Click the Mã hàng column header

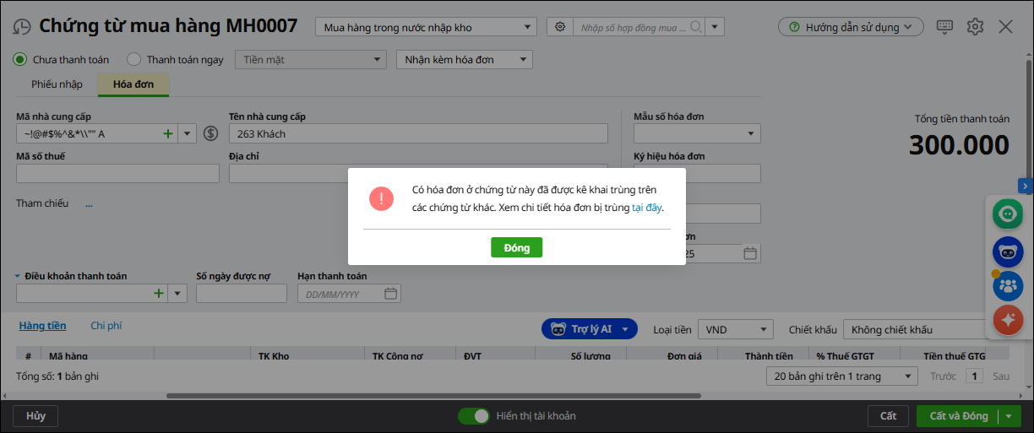pos(68,356)
